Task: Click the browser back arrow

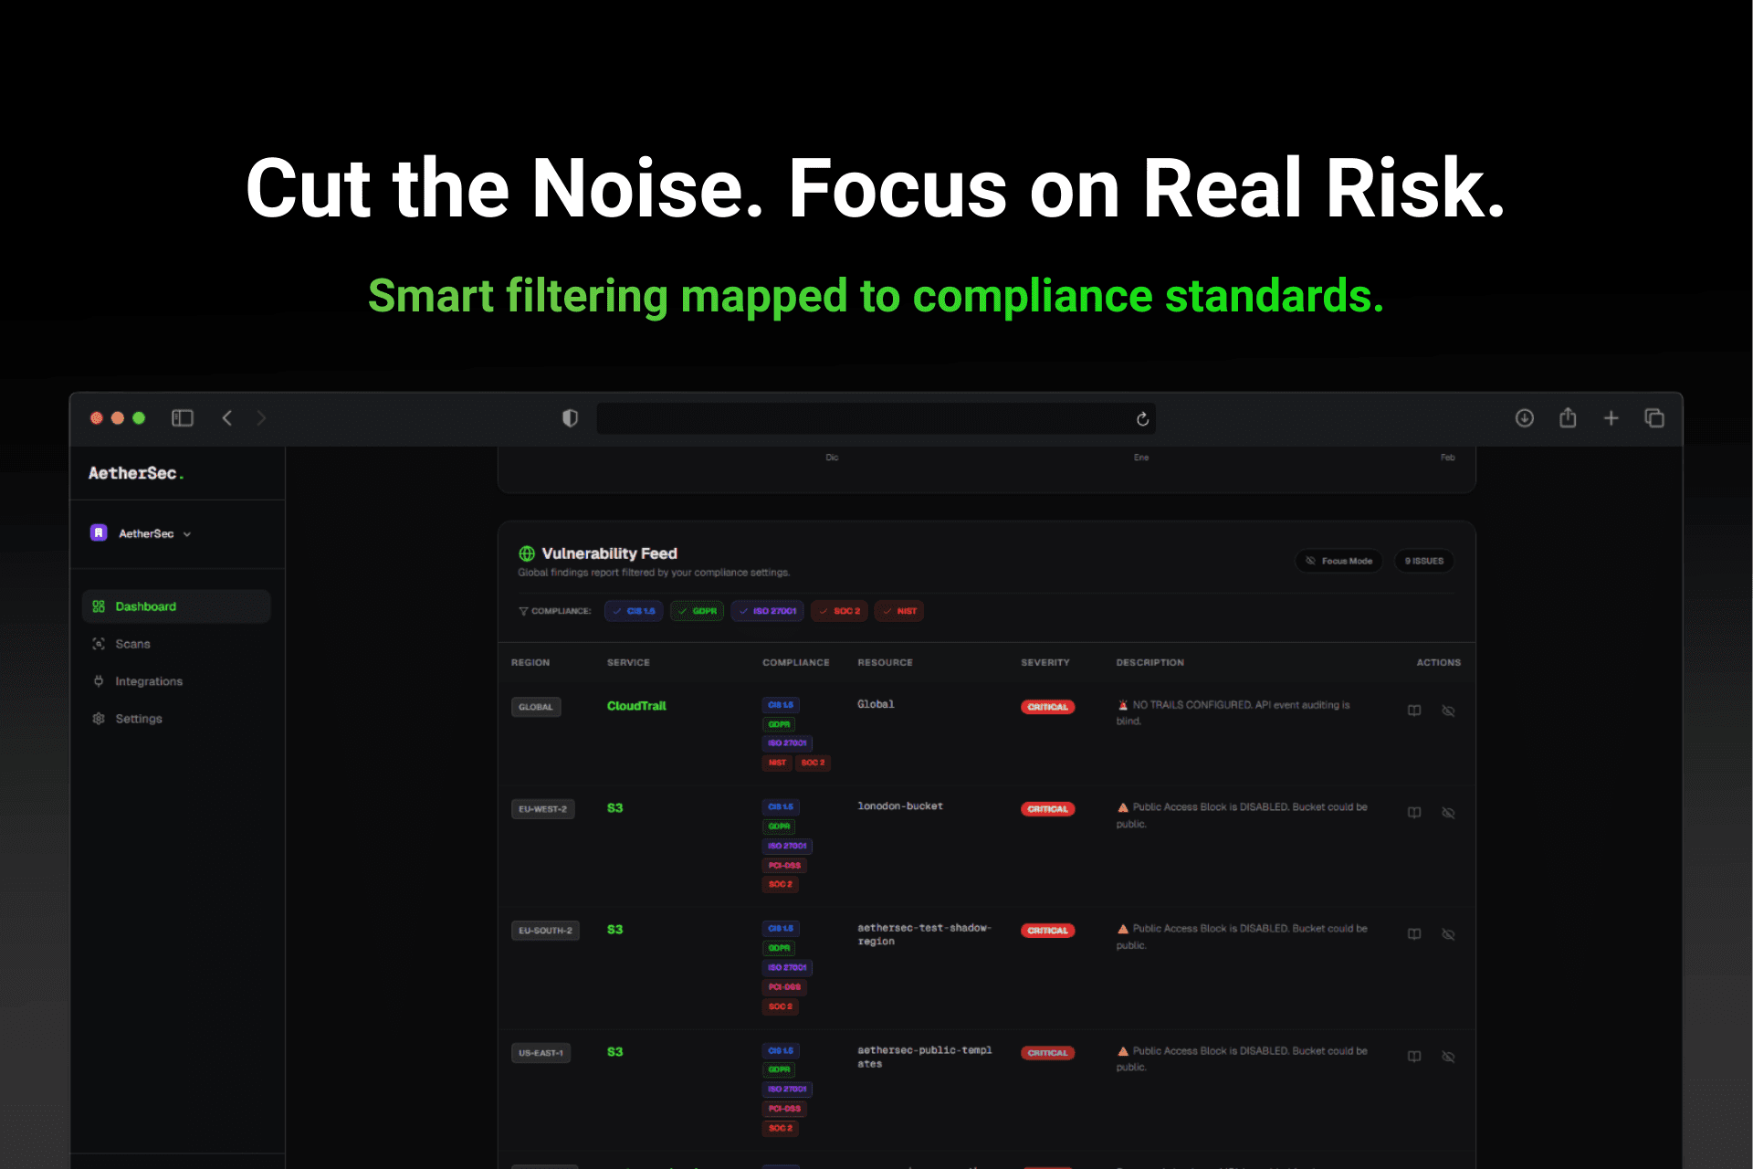Action: click(x=227, y=418)
